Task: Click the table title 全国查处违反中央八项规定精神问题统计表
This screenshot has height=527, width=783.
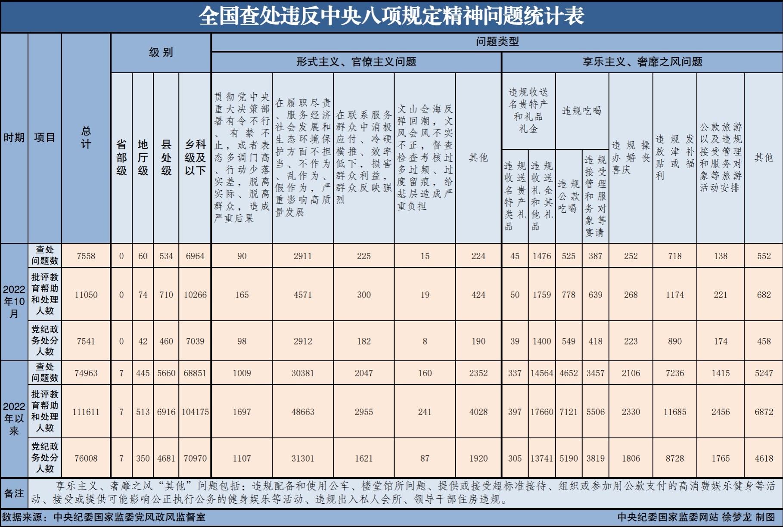Action: point(391,15)
